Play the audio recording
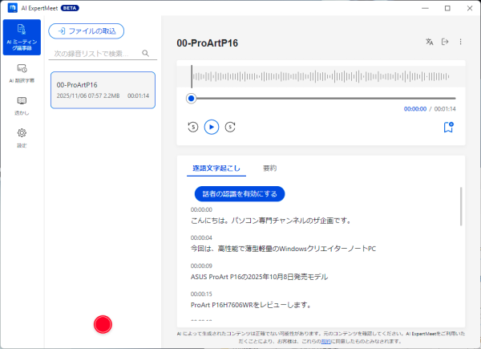 click(x=211, y=127)
